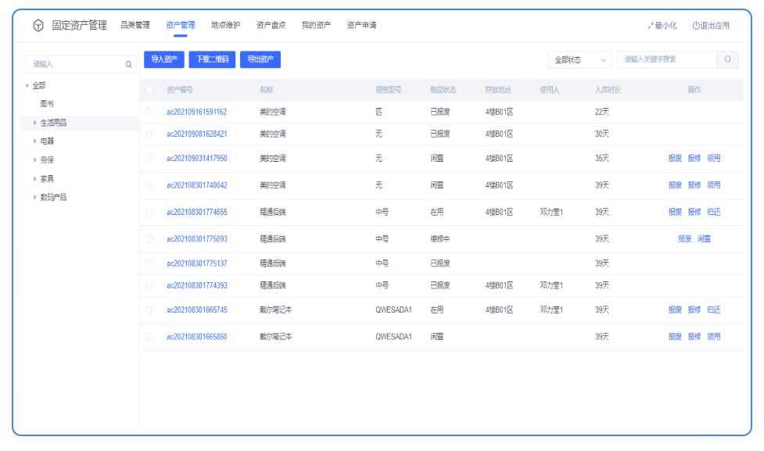The height and width of the screenshot is (451, 764).
Task: Expand the 电器 category tree node
Action: click(35, 141)
